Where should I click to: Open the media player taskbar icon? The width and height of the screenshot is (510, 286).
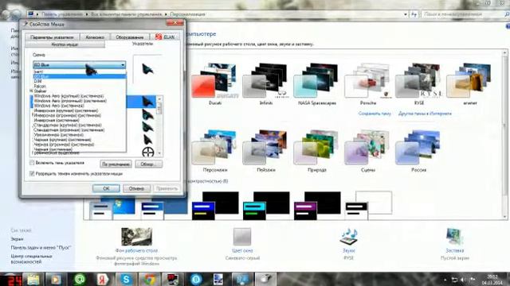57,279
